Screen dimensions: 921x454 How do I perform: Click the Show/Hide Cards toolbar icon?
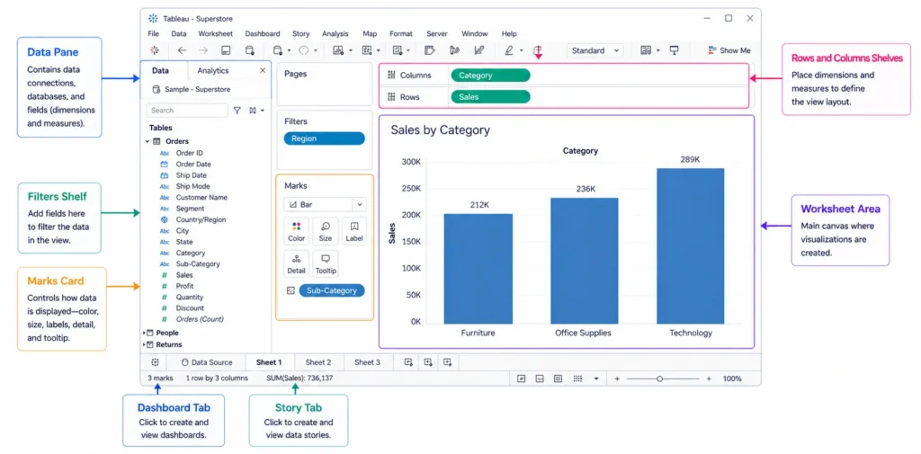point(646,50)
